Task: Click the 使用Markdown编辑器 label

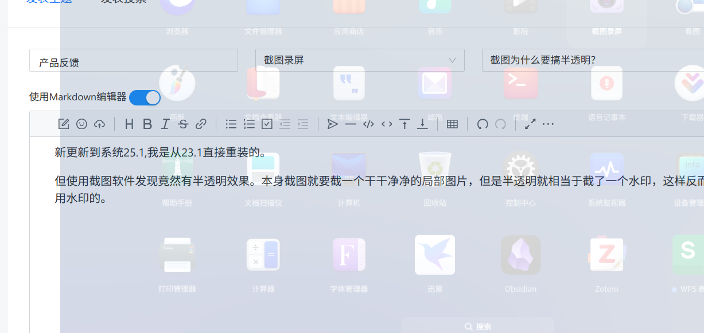Action: 78,97
